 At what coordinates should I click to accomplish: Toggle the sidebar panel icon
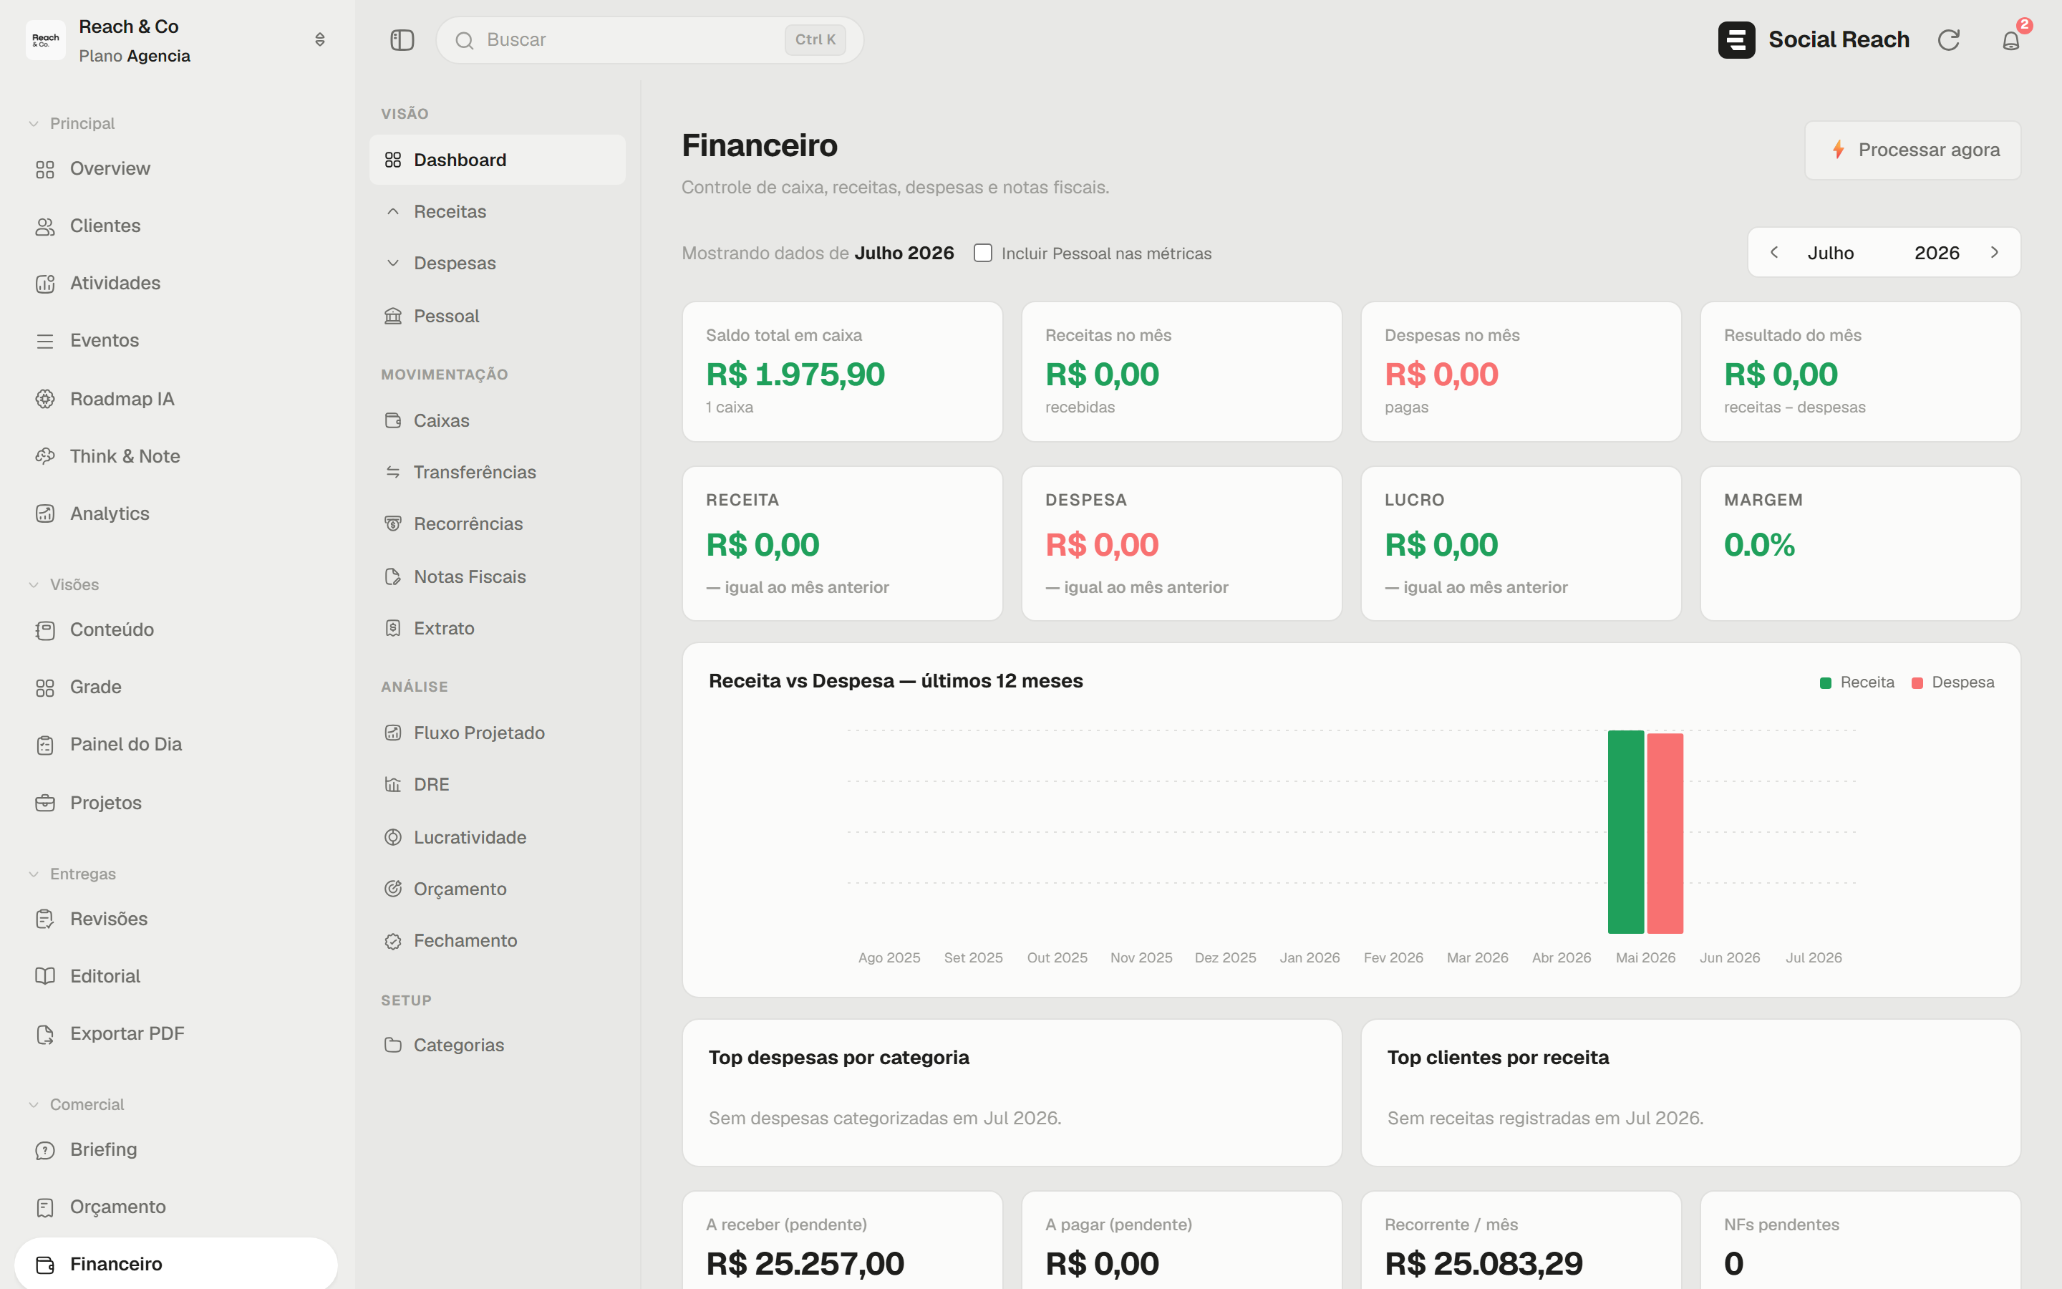(x=402, y=40)
